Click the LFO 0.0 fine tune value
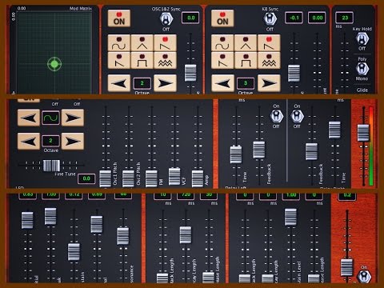Screen dimensions: 384x288 point(86,178)
